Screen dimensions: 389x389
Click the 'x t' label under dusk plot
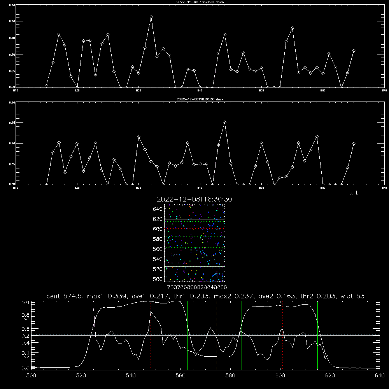pos(354,193)
